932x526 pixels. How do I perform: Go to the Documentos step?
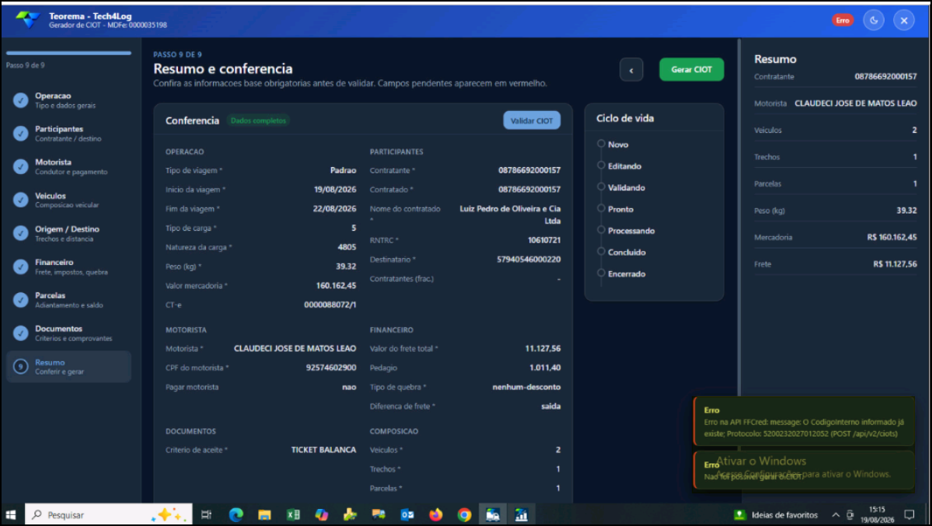click(68, 333)
